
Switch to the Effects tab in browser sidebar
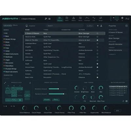tap(15, 25)
